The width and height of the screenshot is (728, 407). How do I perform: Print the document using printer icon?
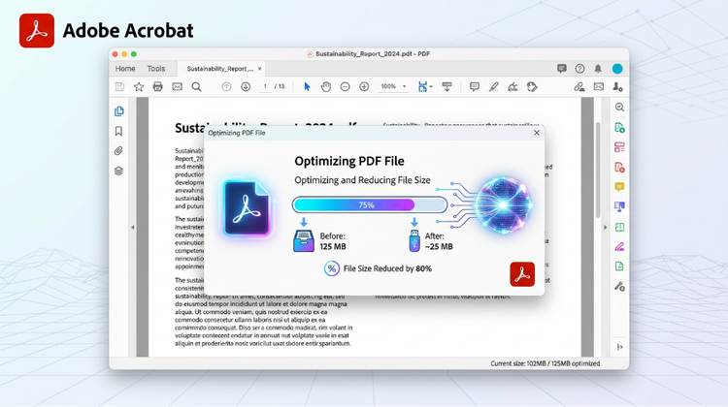(158, 86)
